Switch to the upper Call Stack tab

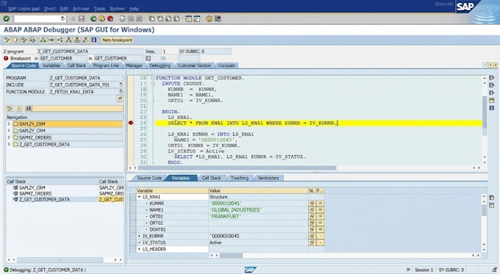[x=76, y=65]
